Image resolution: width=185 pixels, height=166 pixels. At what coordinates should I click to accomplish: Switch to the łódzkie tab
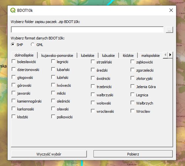[128, 56]
